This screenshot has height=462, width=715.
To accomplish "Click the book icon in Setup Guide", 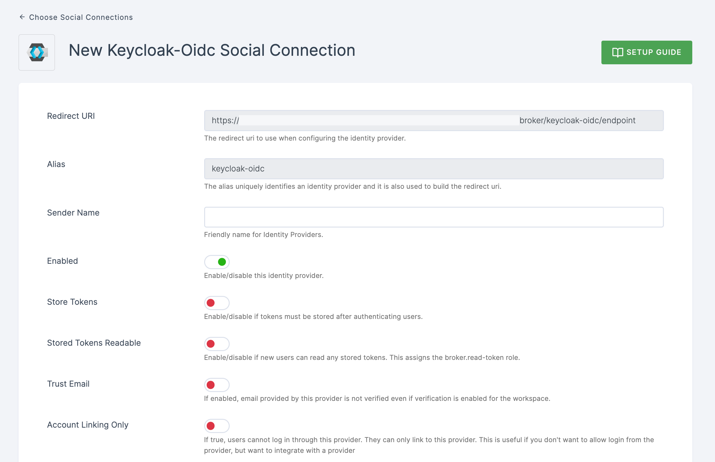I will click(617, 52).
